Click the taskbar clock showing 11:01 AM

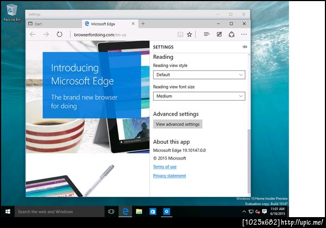point(278,211)
